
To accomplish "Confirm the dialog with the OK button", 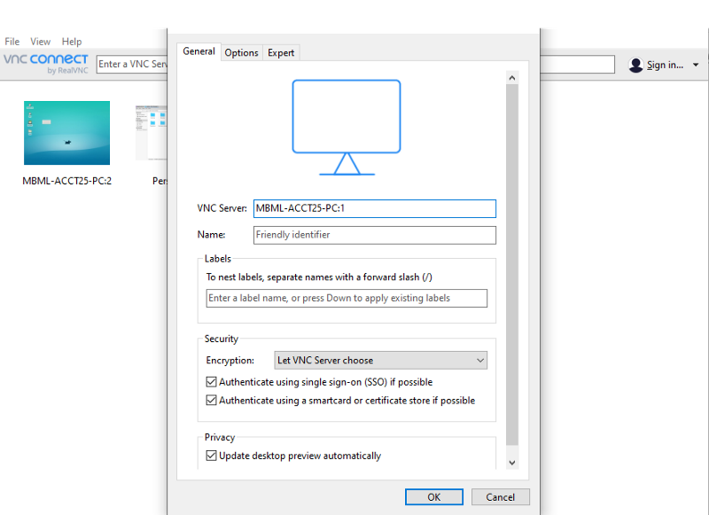I will [x=434, y=497].
